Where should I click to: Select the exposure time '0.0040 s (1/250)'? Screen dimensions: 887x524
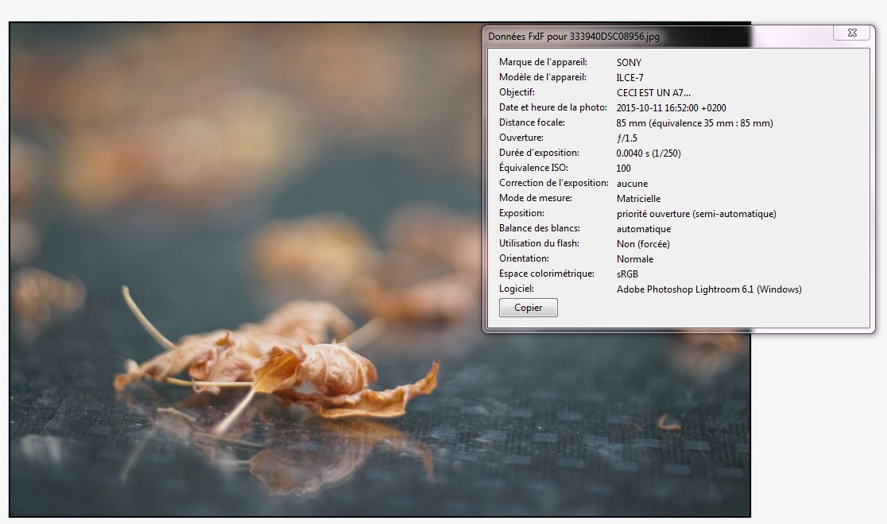click(x=649, y=153)
